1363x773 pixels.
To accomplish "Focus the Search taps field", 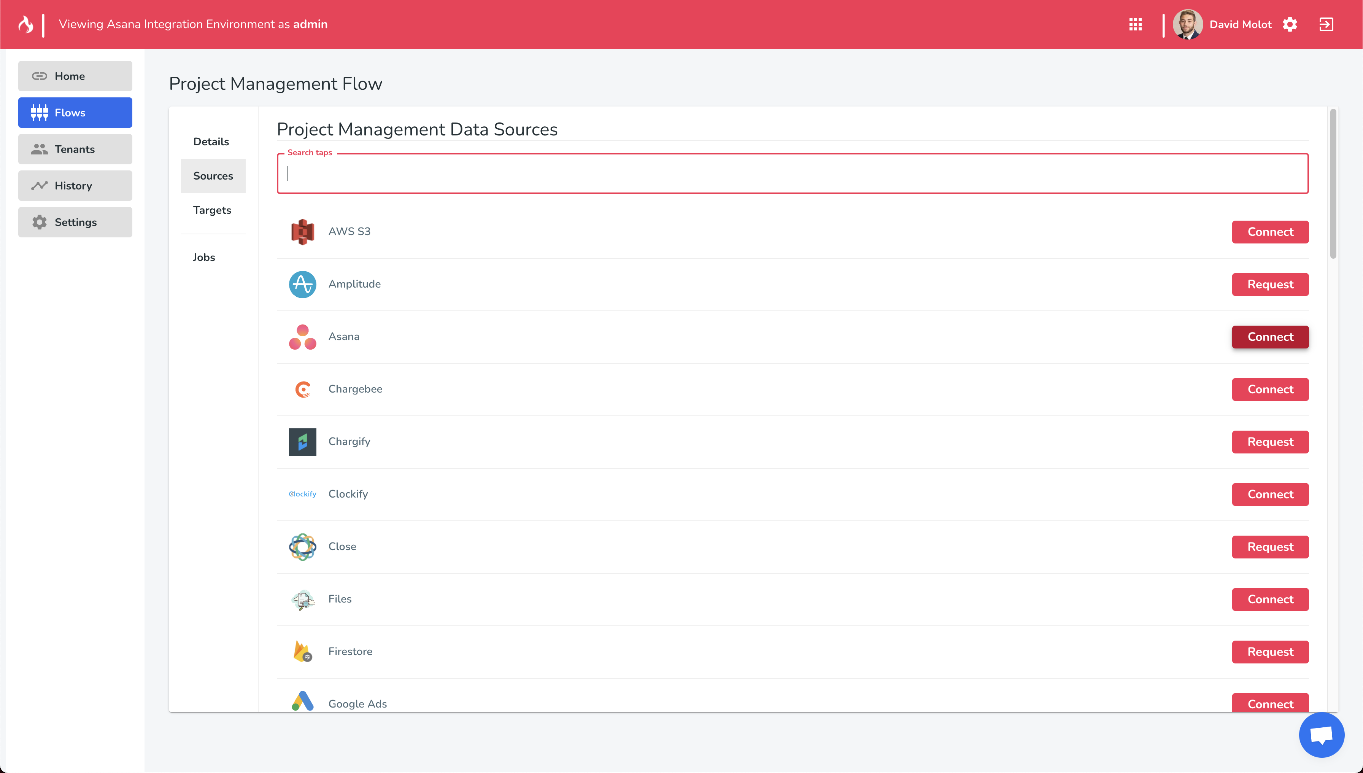I will click(x=793, y=173).
